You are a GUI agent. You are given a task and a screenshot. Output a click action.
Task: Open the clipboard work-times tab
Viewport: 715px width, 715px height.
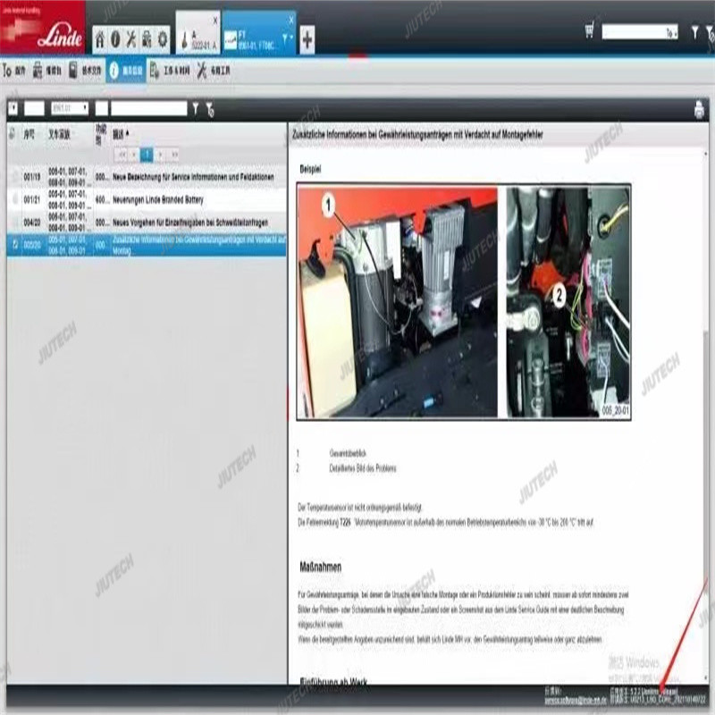170,71
